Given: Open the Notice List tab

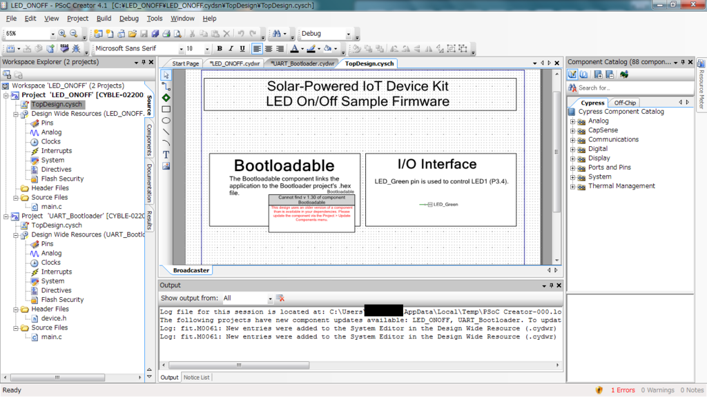Looking at the screenshot, I should (197, 377).
